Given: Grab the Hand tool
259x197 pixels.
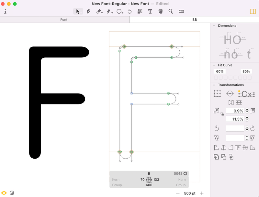Looking at the screenshot, I should [x=160, y=11].
